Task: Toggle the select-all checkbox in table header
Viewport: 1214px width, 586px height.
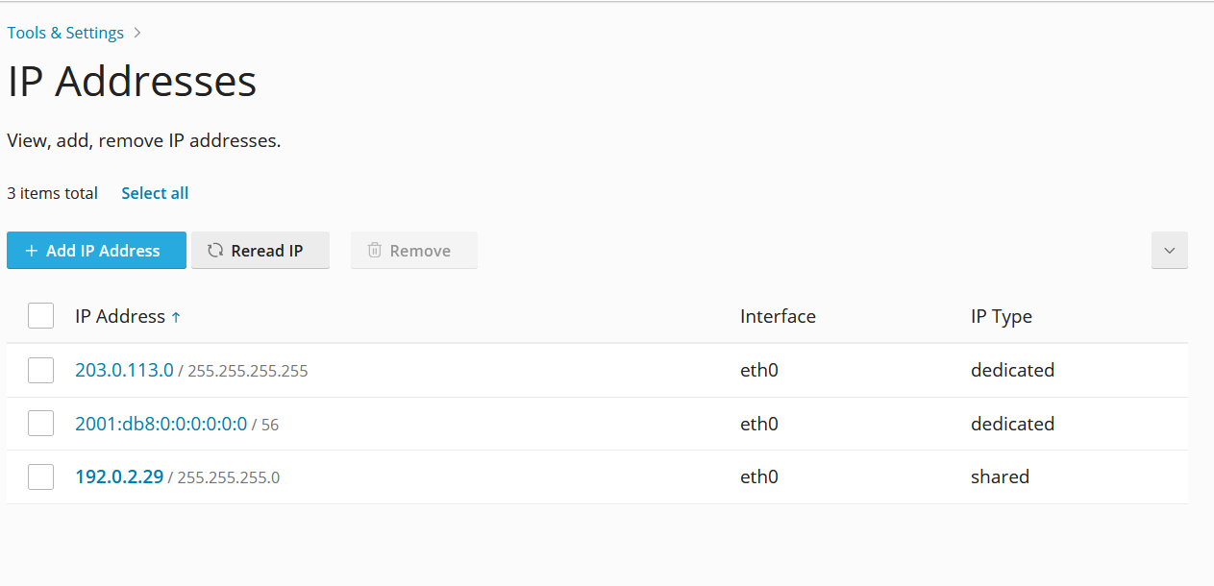Action: point(40,315)
